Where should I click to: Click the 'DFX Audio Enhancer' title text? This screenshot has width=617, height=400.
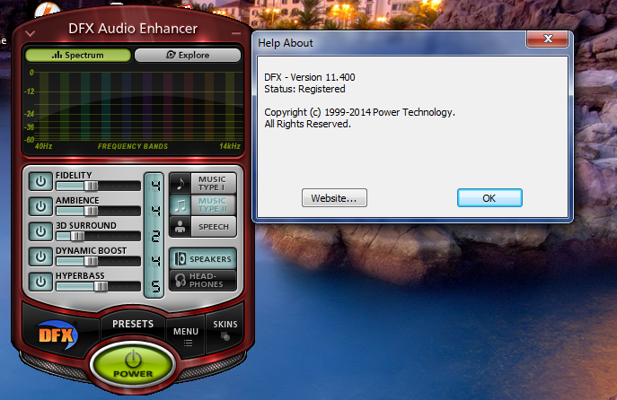[x=133, y=29]
